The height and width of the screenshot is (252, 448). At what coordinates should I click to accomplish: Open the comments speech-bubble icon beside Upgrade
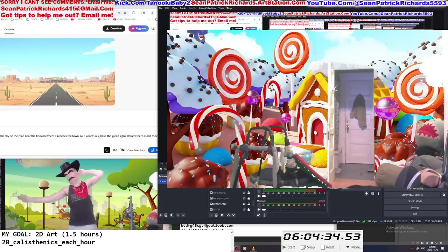[x=153, y=28]
